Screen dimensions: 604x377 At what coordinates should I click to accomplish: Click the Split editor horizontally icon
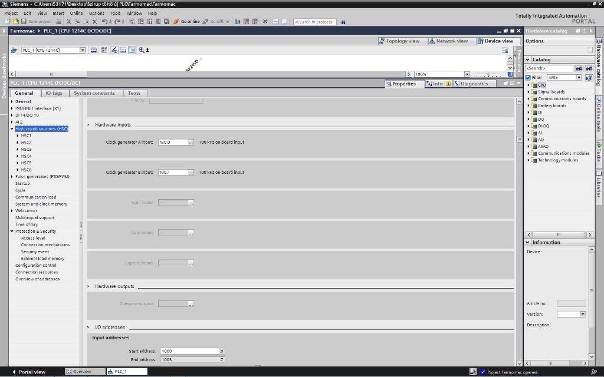point(275,22)
